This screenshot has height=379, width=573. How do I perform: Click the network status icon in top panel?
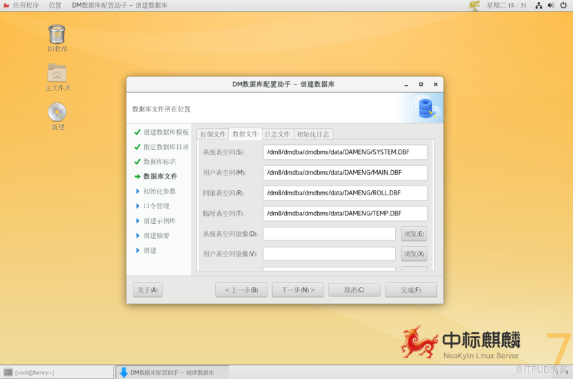(x=539, y=5)
